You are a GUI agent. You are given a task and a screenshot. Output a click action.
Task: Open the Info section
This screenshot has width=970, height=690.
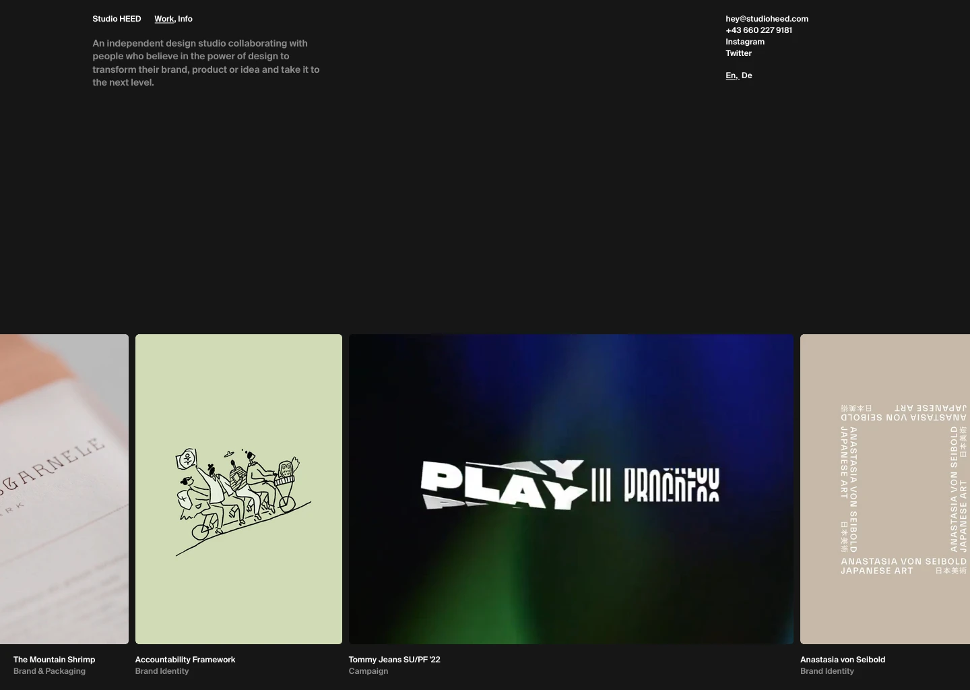[x=185, y=19]
